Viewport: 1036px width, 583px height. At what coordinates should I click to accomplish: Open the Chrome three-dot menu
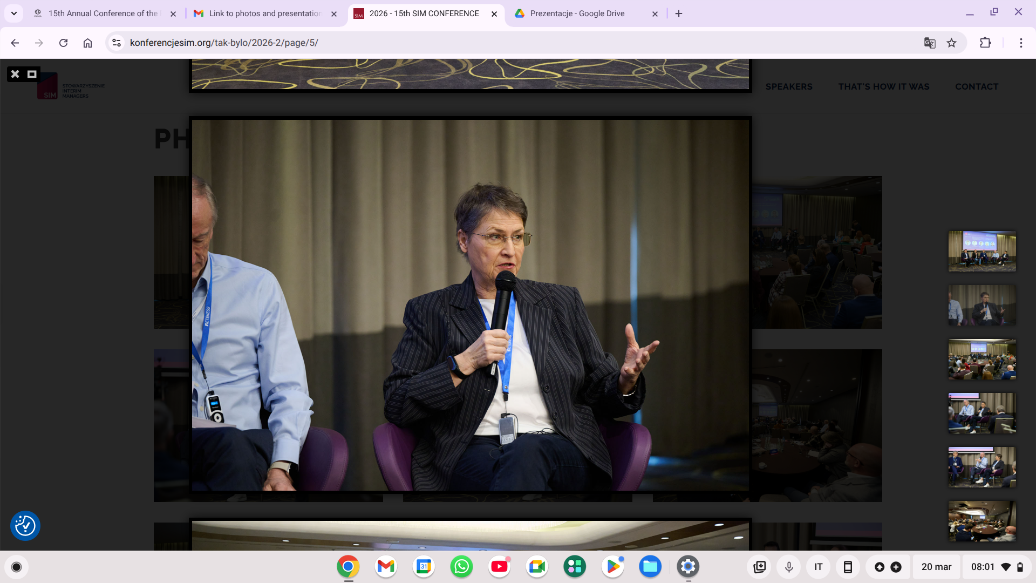click(1021, 43)
